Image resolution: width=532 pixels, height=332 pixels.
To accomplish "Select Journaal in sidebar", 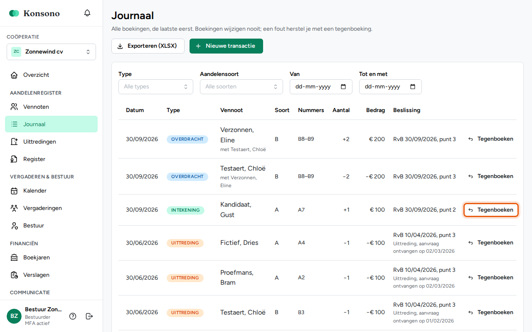I will (x=51, y=124).
